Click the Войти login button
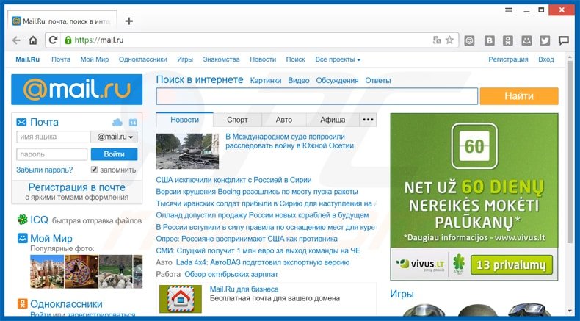The height and width of the screenshot is (321, 580). coord(115,154)
